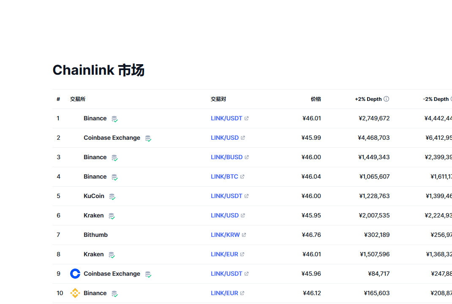This screenshot has height=304, width=452.
Task: Open Kraken's LINK/USD pair in row 6
Action: (225, 215)
